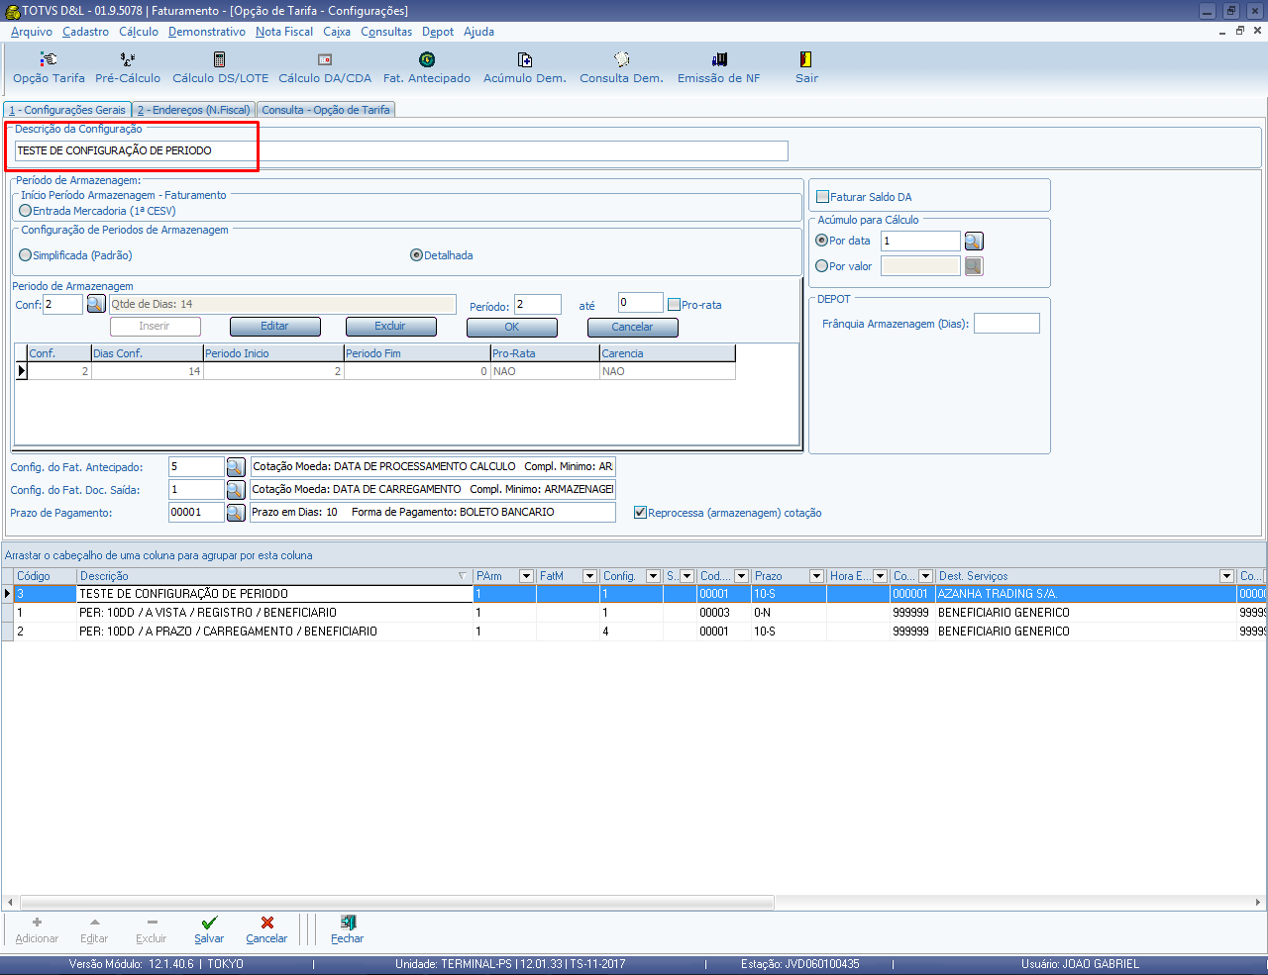Open the Cadastro menu

click(x=85, y=32)
